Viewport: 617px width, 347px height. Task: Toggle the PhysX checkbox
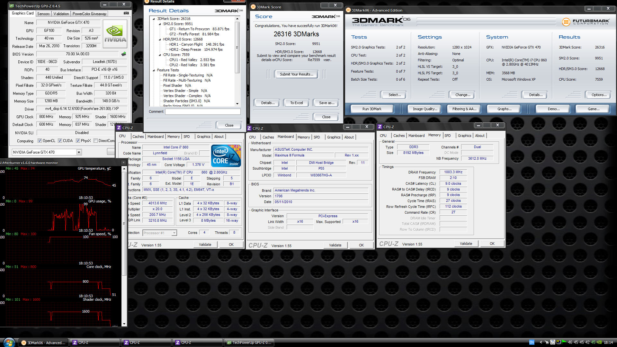click(x=78, y=141)
